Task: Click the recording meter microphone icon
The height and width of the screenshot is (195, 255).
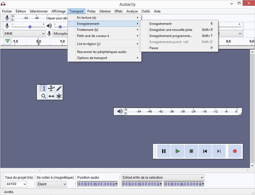Action: [x=7, y=18]
